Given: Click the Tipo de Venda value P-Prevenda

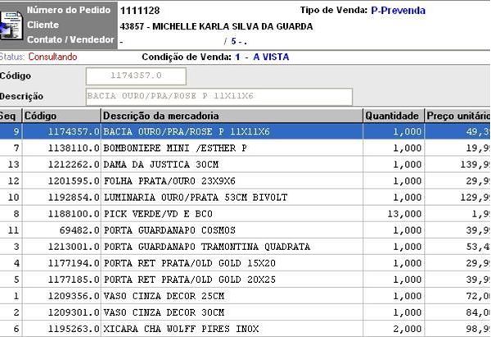Looking at the screenshot, I should [x=398, y=11].
